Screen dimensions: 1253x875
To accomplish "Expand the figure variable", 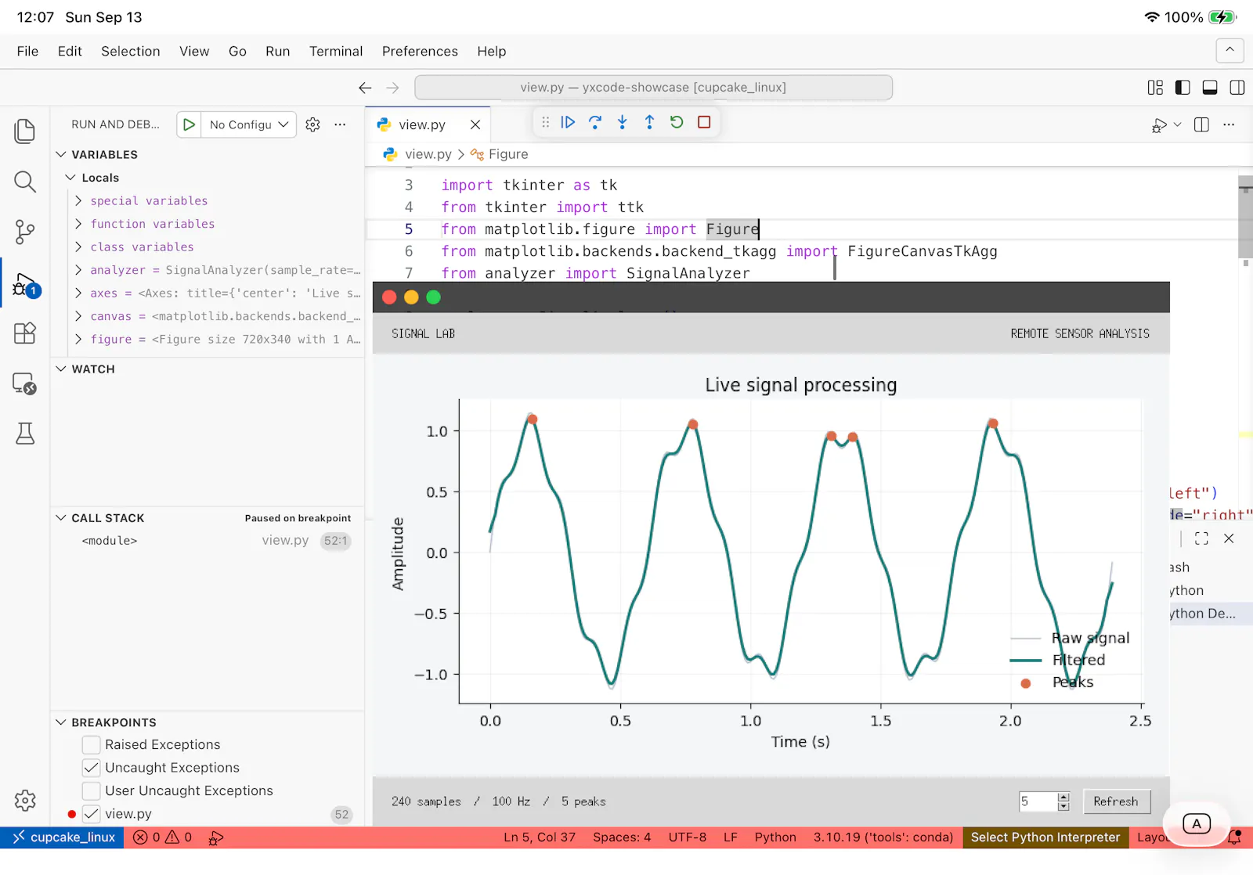I will (x=78, y=340).
